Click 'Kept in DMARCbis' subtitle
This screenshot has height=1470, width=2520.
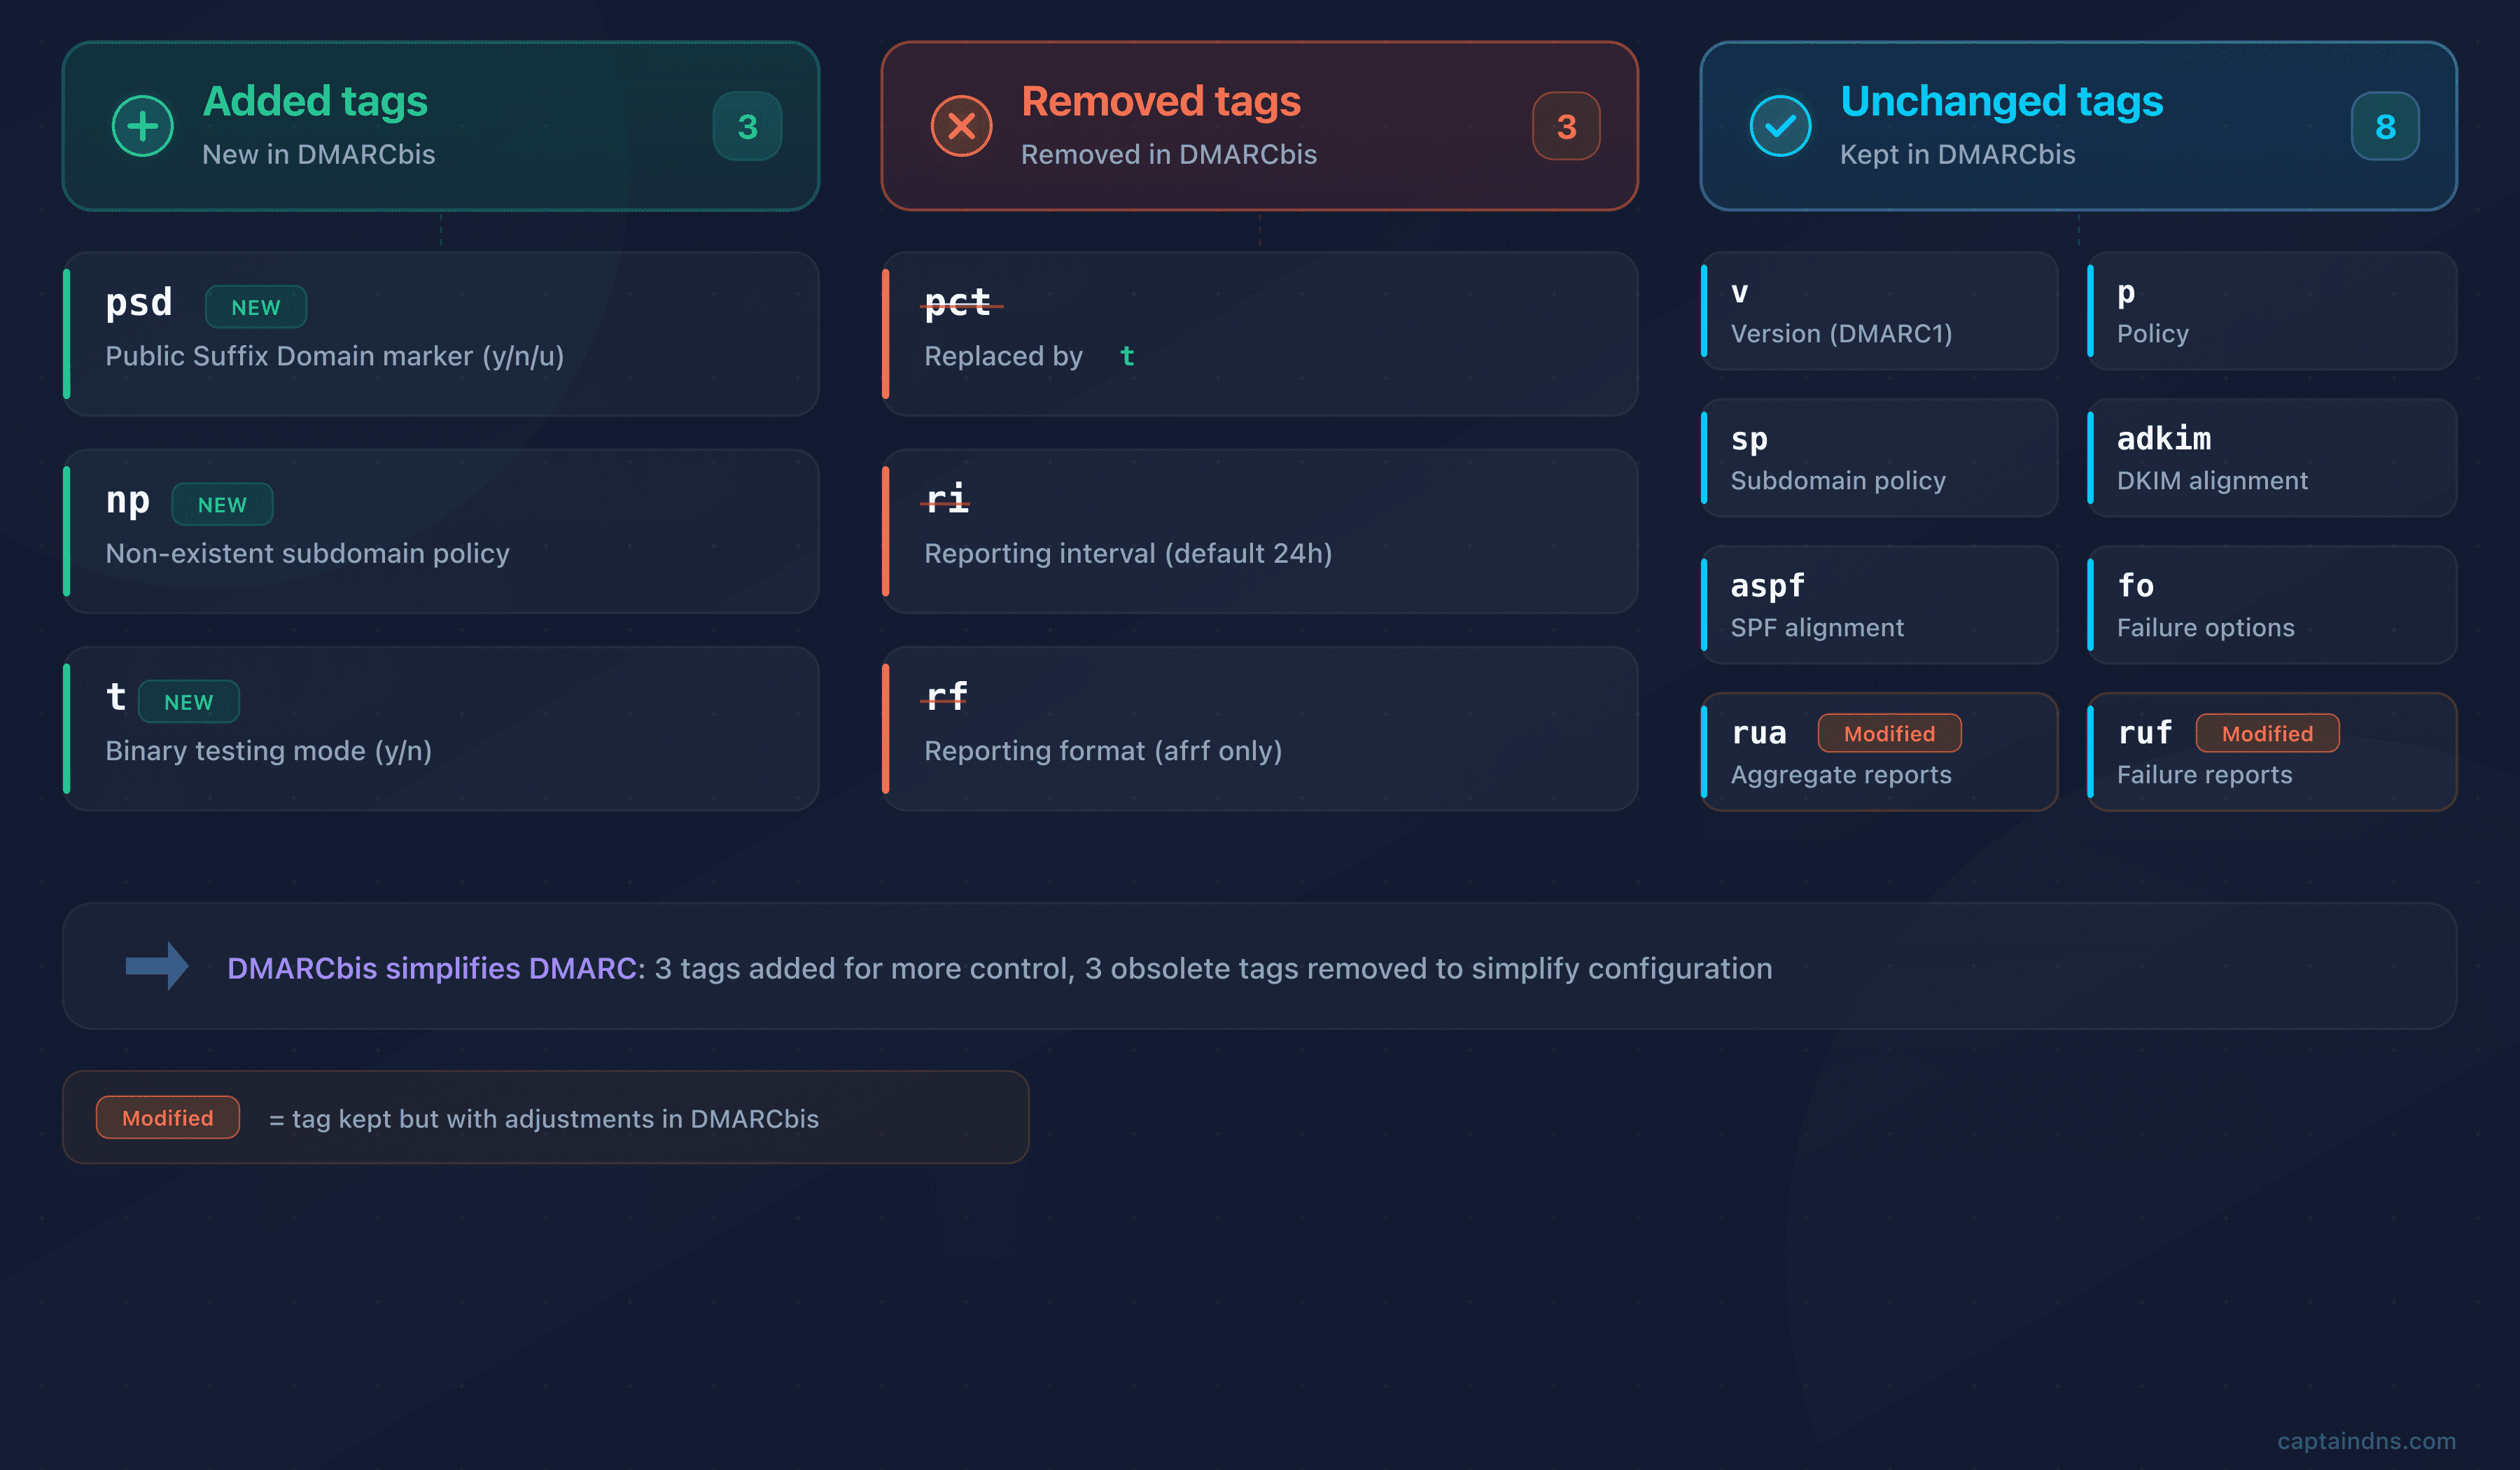[x=1958, y=154]
